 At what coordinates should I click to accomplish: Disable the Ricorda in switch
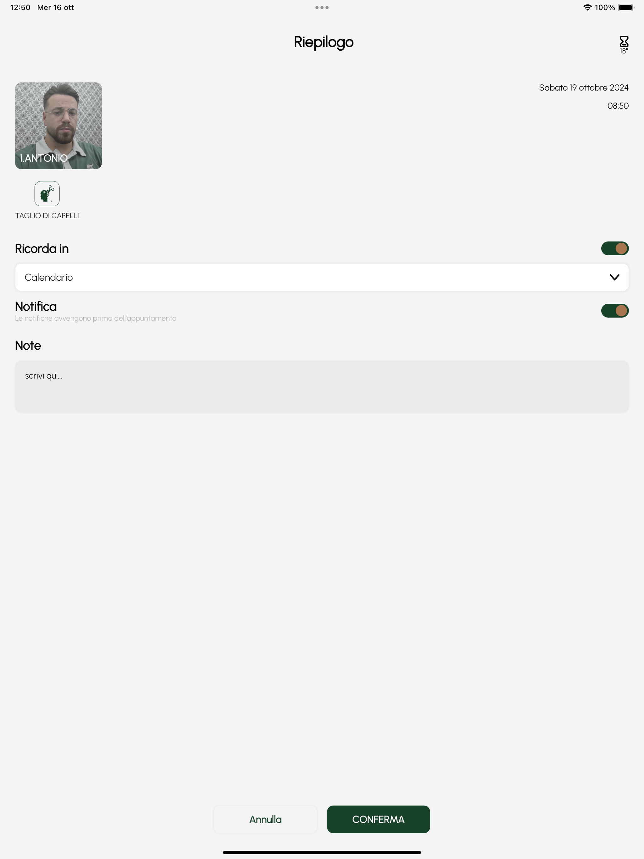(x=614, y=248)
